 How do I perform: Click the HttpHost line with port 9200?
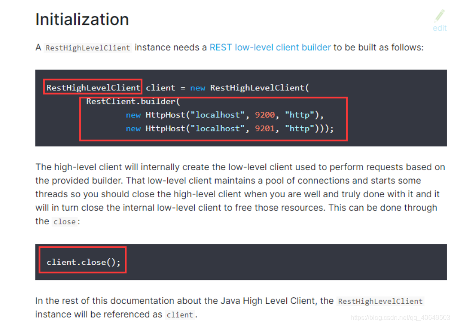pos(225,115)
